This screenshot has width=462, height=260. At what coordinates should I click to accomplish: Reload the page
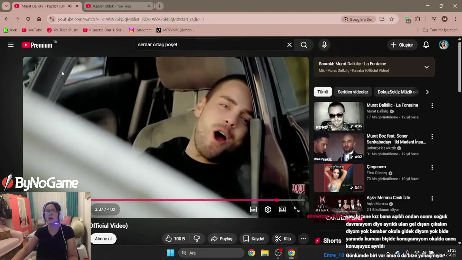[x=28, y=19]
